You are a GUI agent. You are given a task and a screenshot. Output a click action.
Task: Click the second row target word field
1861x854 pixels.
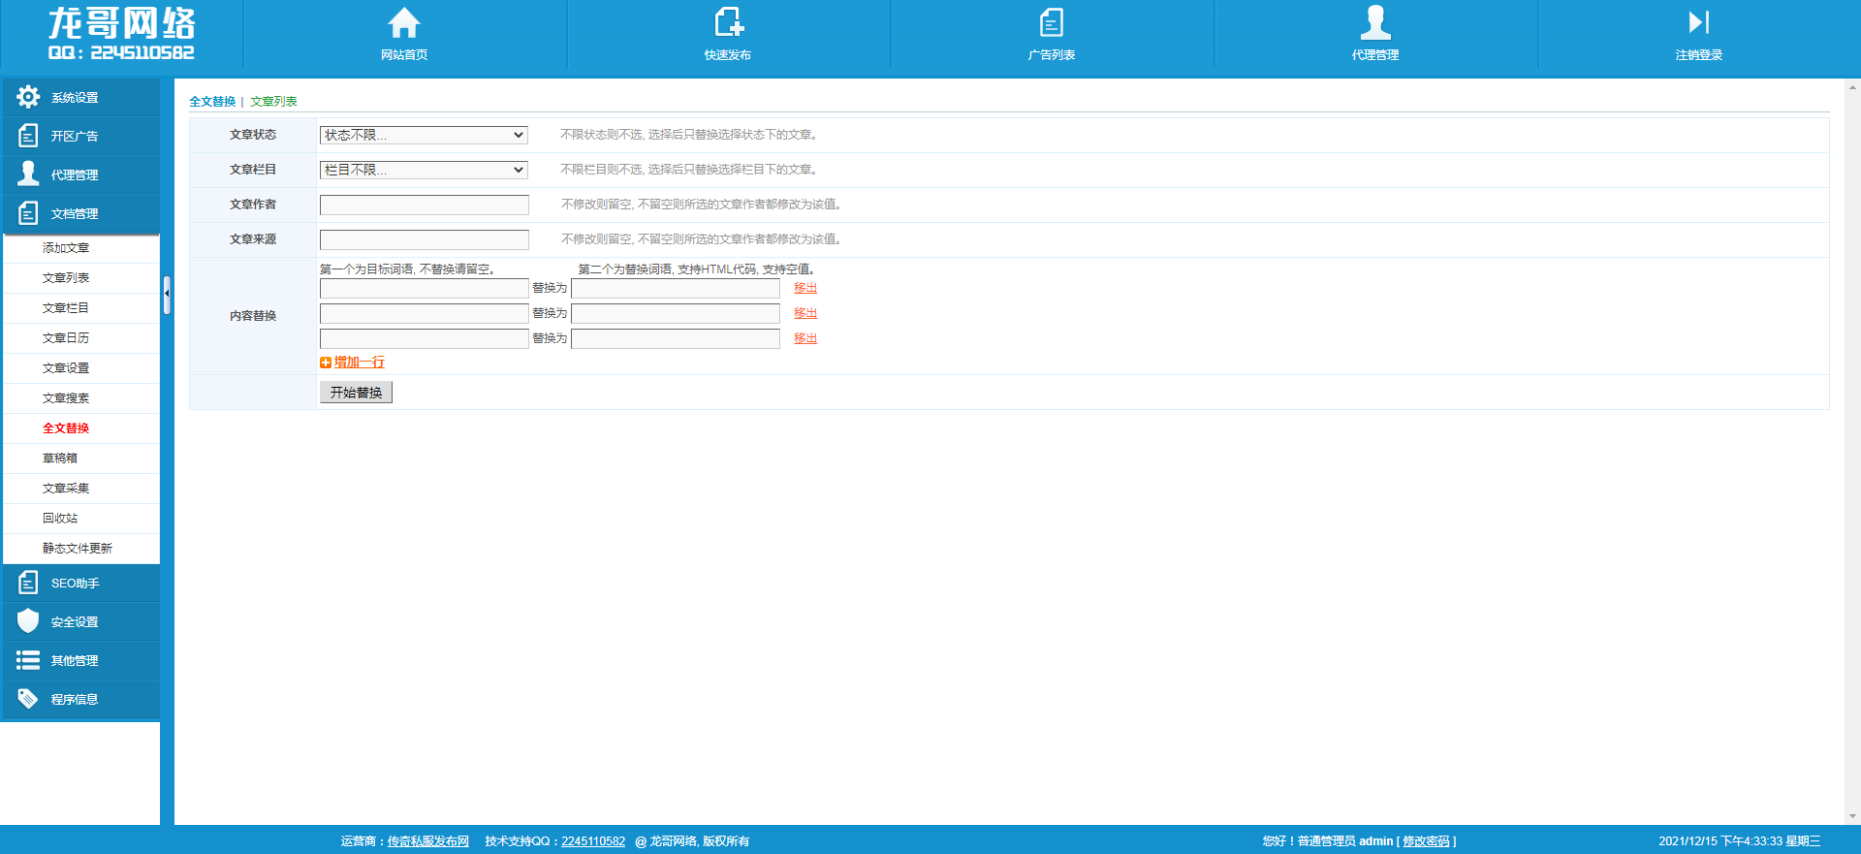click(x=425, y=313)
